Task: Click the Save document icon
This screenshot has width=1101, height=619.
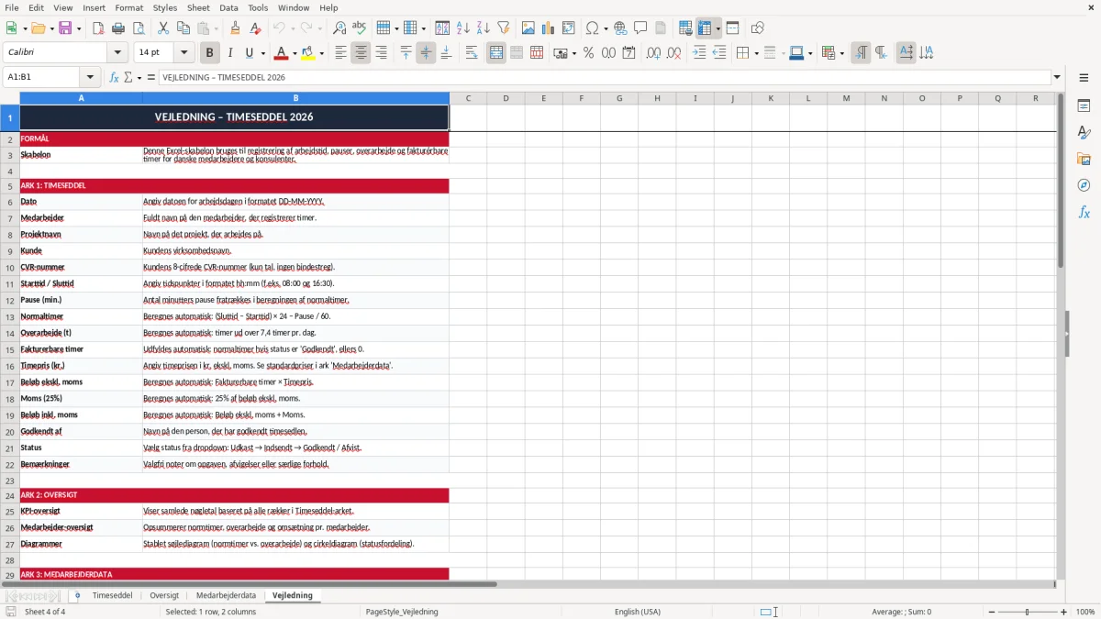Action: pos(67,28)
